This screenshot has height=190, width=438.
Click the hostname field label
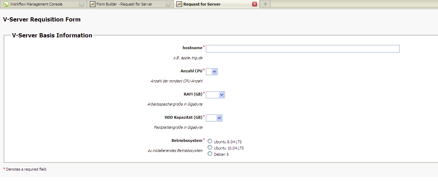[192, 48]
